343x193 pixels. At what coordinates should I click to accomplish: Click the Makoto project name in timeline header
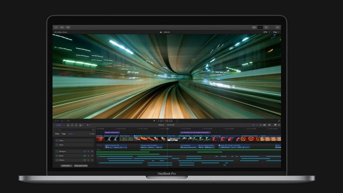pyautogui.click(x=161, y=125)
